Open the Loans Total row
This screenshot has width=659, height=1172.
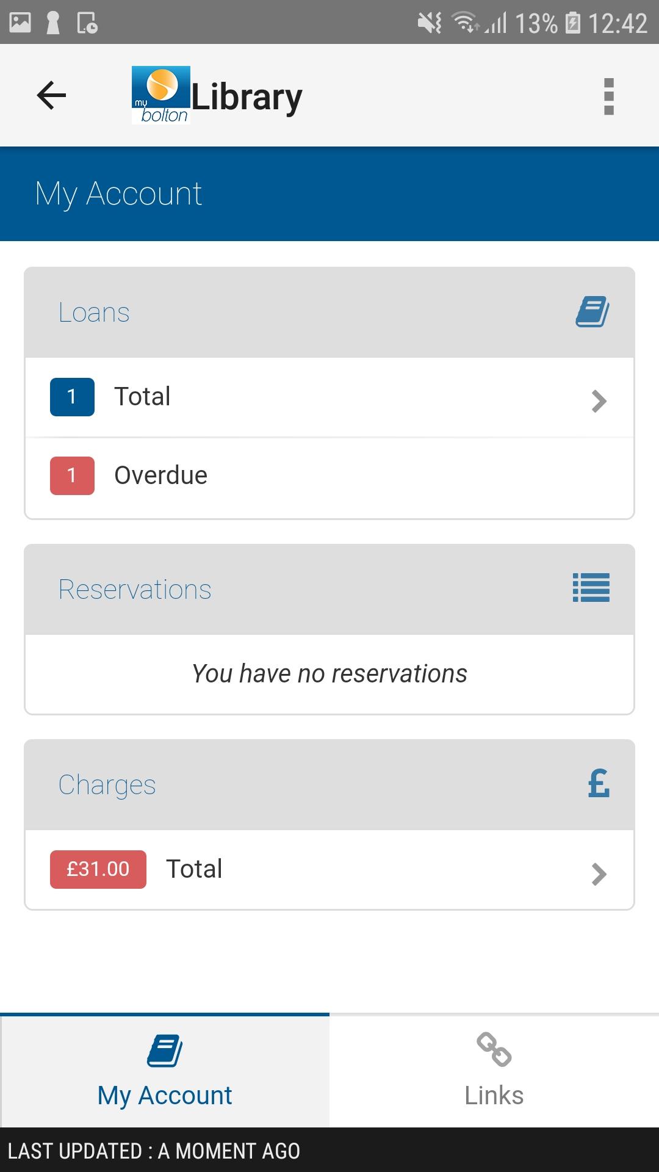(x=329, y=397)
